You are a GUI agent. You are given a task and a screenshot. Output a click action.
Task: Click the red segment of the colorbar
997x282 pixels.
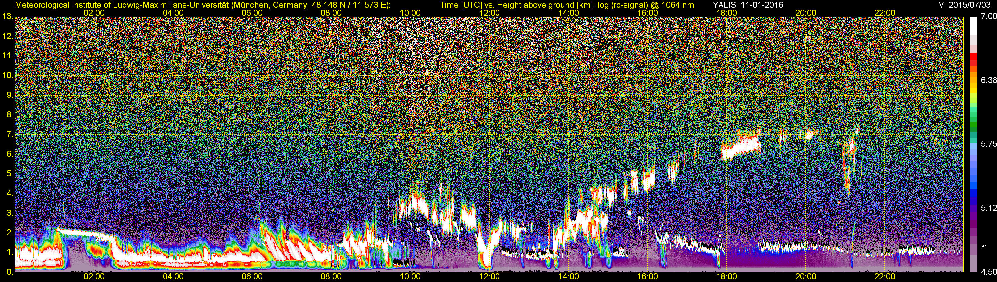974,56
